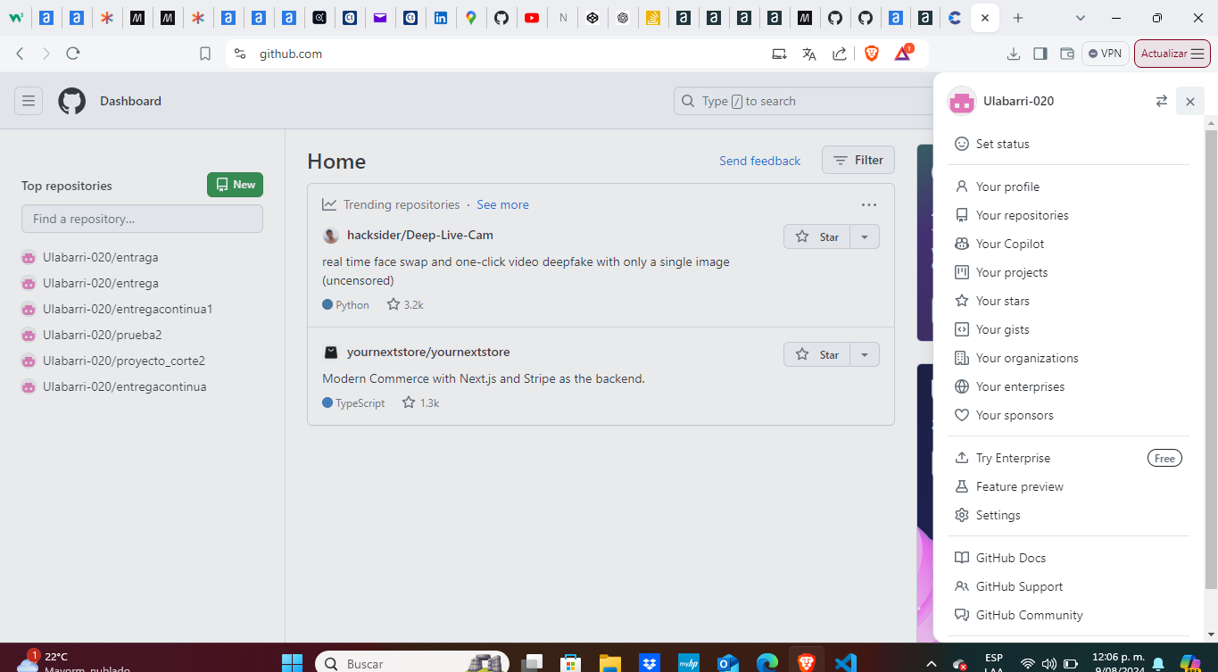View Your stars
The height and width of the screenshot is (672, 1218).
[x=1068, y=301]
